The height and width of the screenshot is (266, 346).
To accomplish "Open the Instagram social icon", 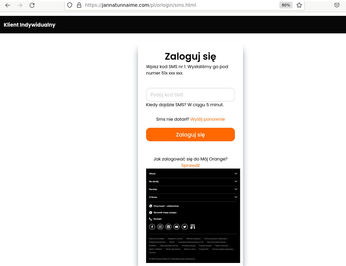I will point(160,227).
